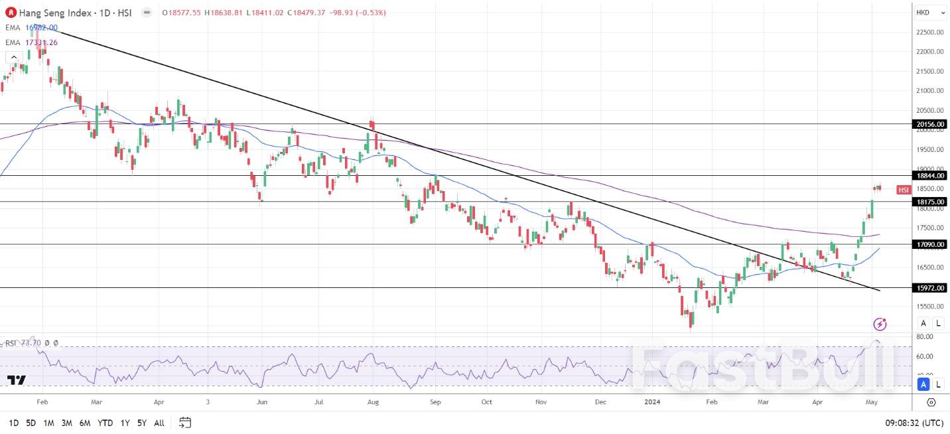Toggle auto-scale with the A control
The image size is (950, 434).
click(923, 323)
